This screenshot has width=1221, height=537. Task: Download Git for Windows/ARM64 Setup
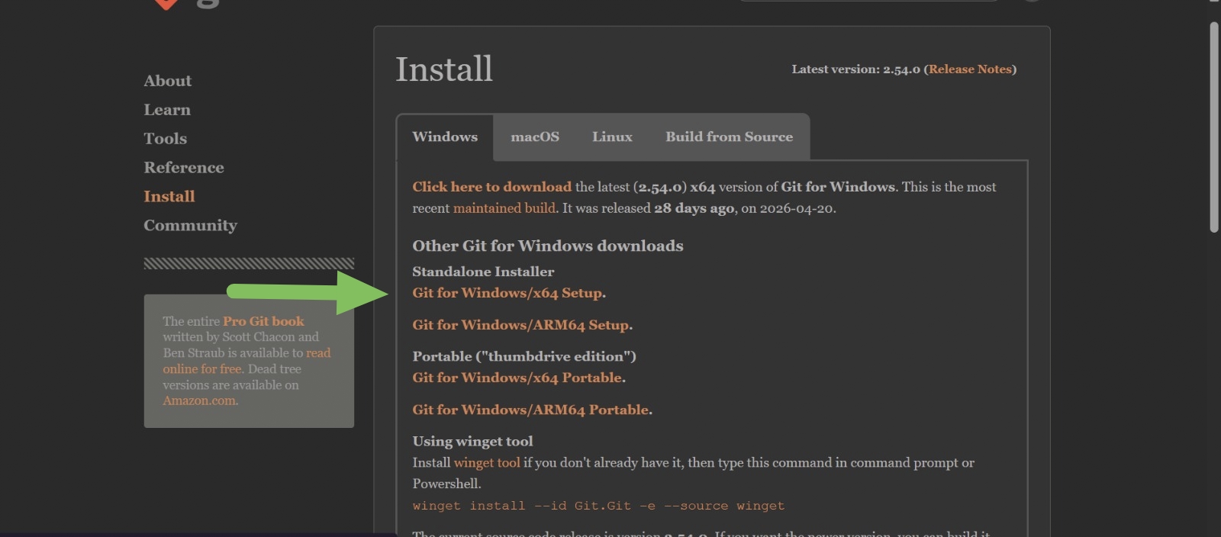(520, 325)
